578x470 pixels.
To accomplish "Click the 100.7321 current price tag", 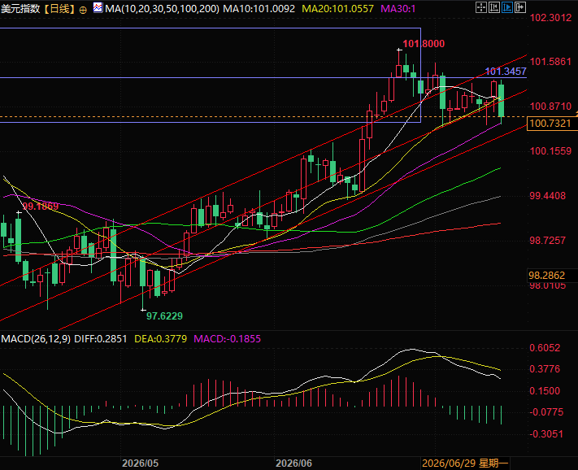I will [550, 124].
